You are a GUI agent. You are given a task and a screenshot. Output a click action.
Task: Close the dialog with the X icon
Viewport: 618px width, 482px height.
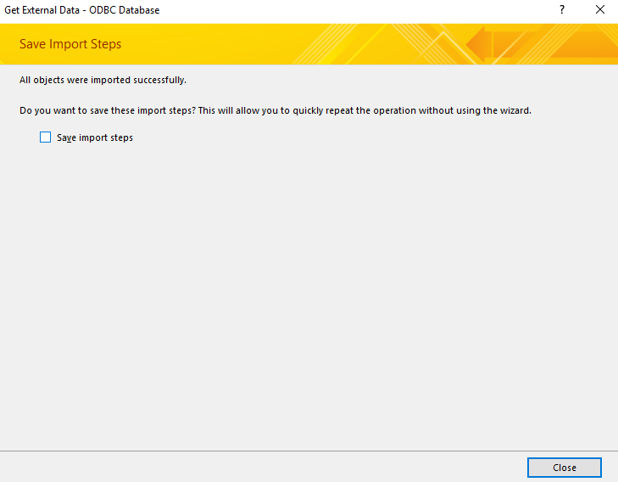(x=600, y=10)
